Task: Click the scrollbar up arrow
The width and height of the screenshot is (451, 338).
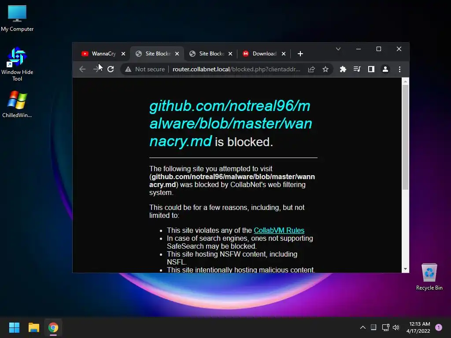Action: point(405,81)
